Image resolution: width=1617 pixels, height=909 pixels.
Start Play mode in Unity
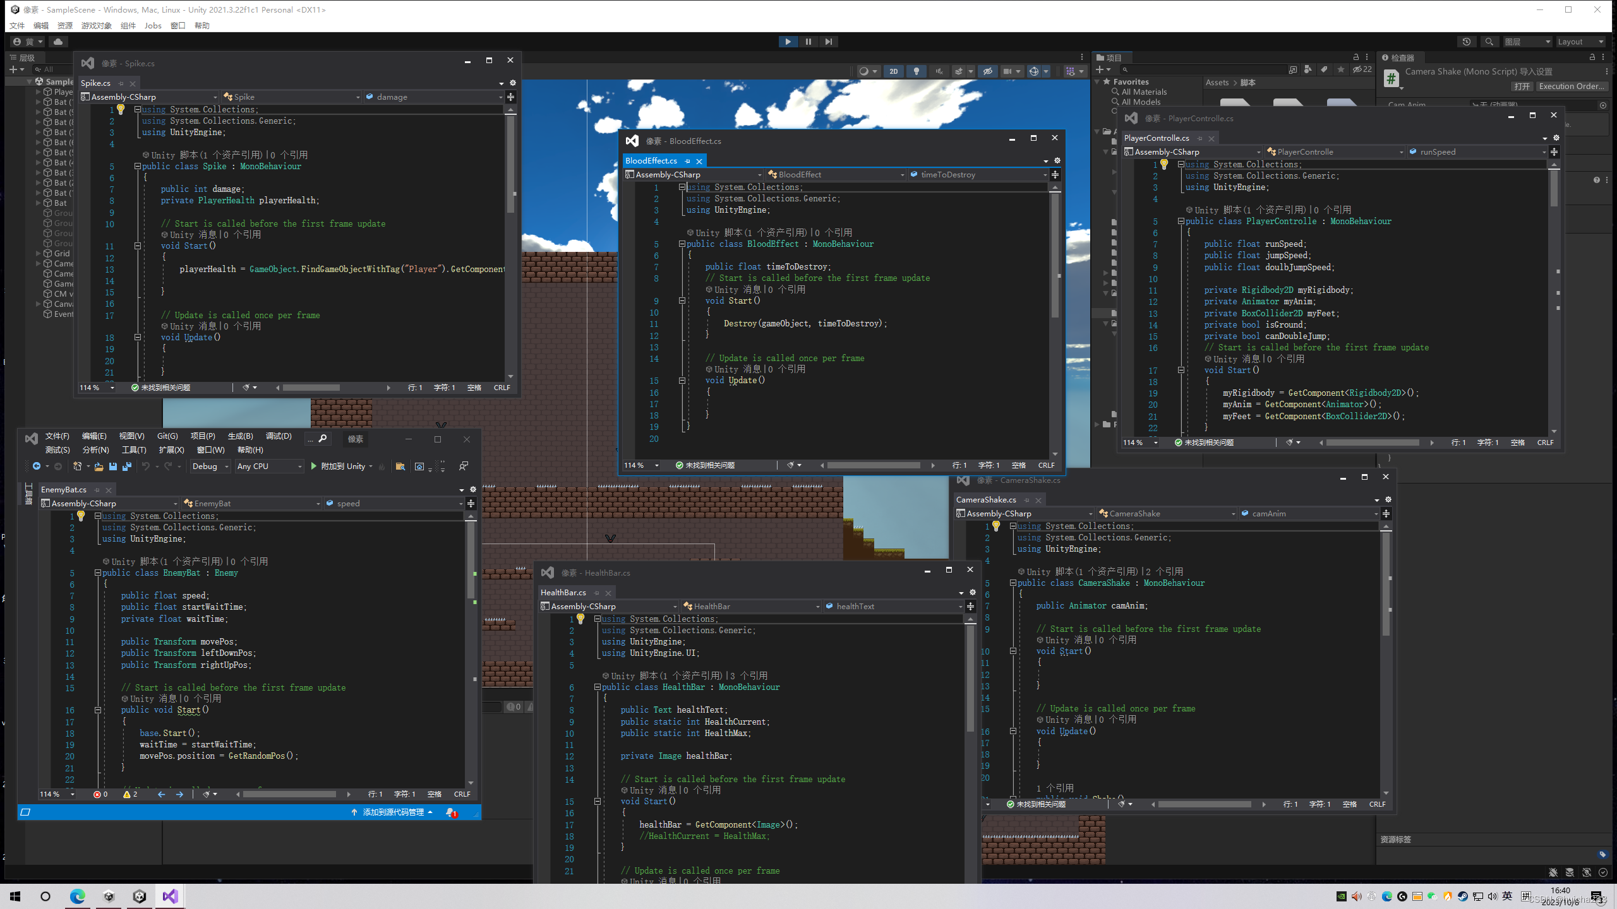[x=788, y=42]
